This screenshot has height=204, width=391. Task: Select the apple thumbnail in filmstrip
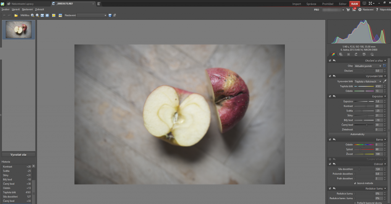click(19, 30)
